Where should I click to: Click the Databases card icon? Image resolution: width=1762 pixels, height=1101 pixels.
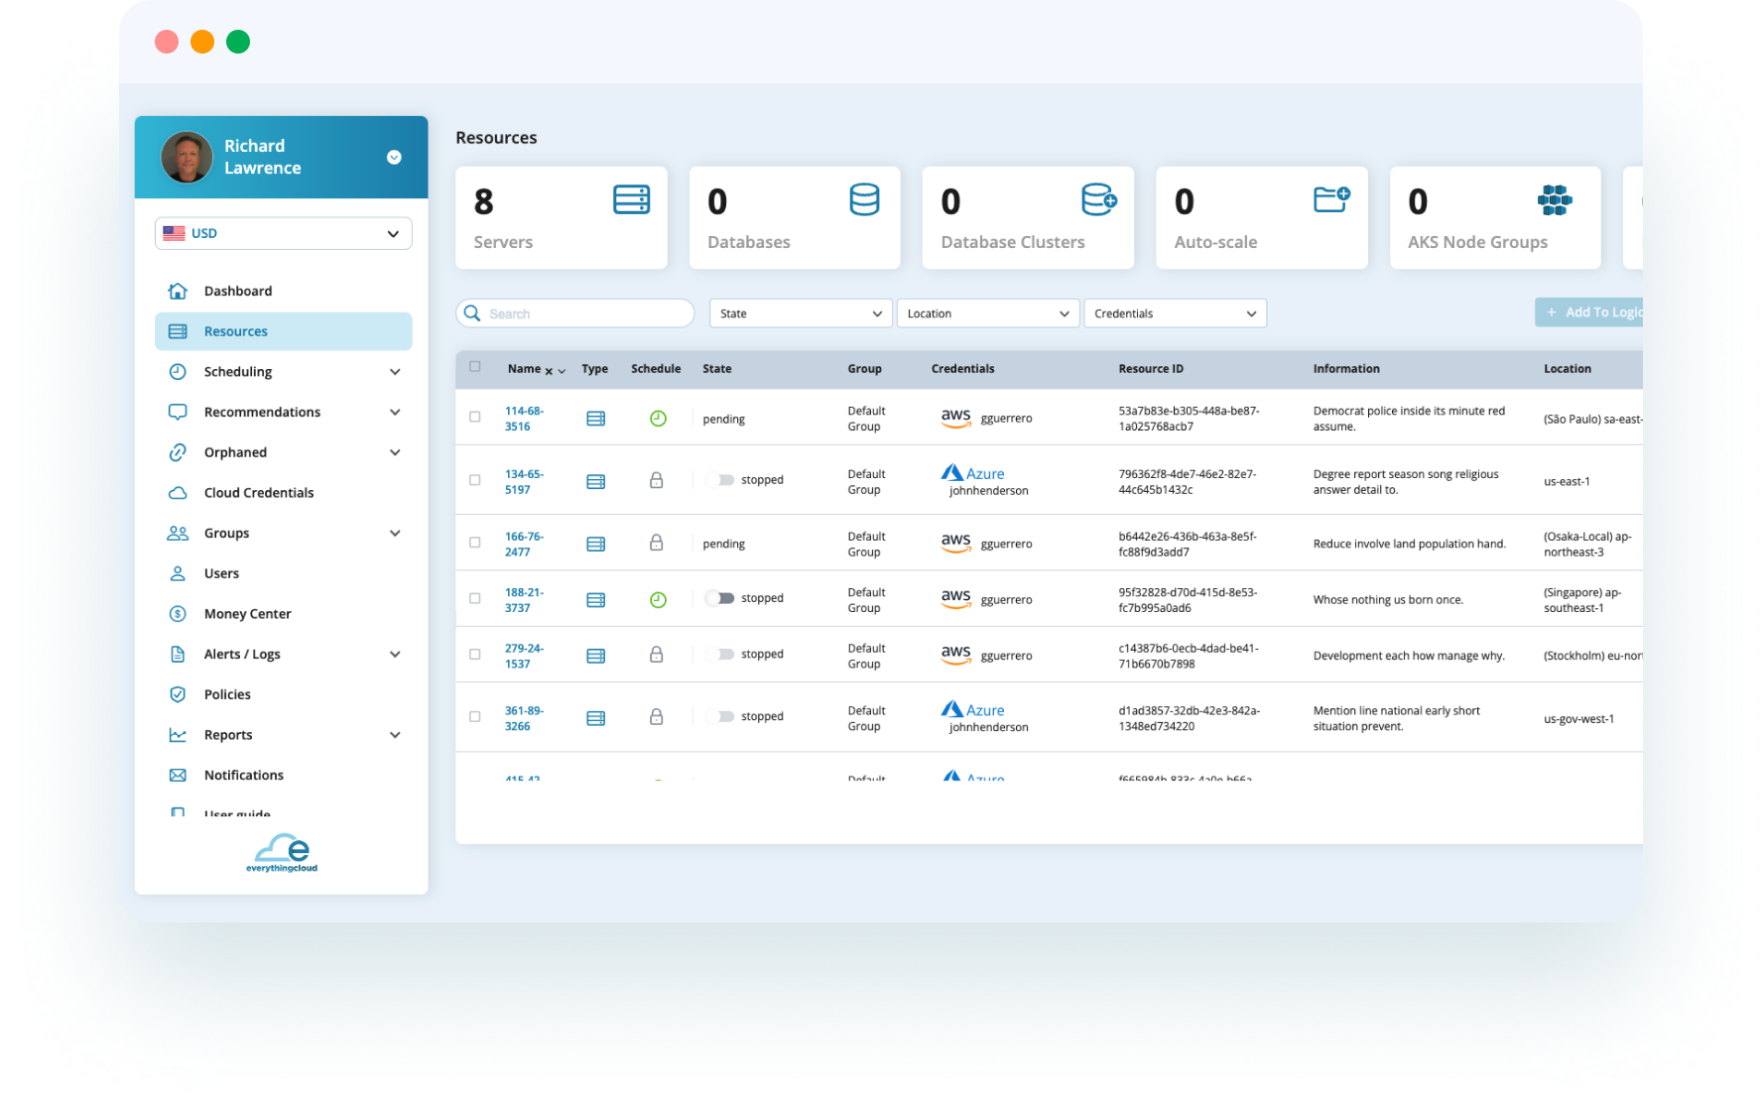click(x=864, y=199)
